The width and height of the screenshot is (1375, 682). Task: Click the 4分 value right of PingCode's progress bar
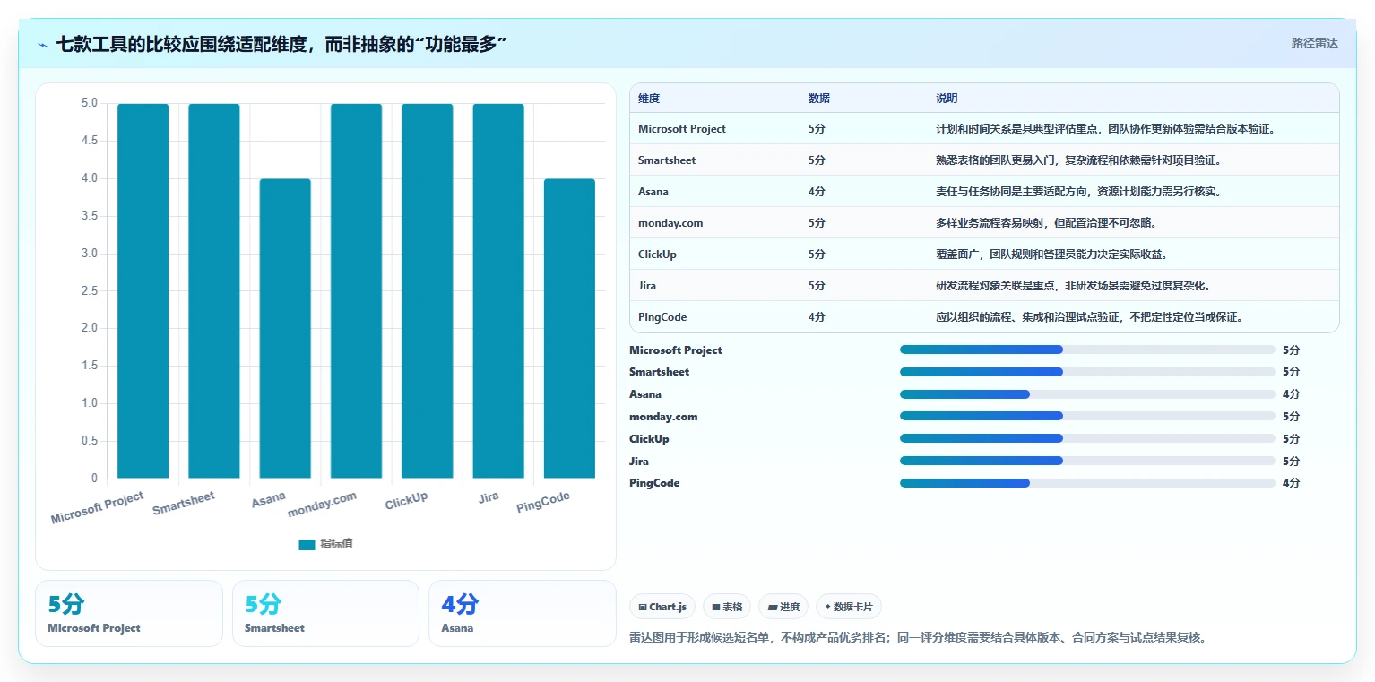coord(1291,483)
